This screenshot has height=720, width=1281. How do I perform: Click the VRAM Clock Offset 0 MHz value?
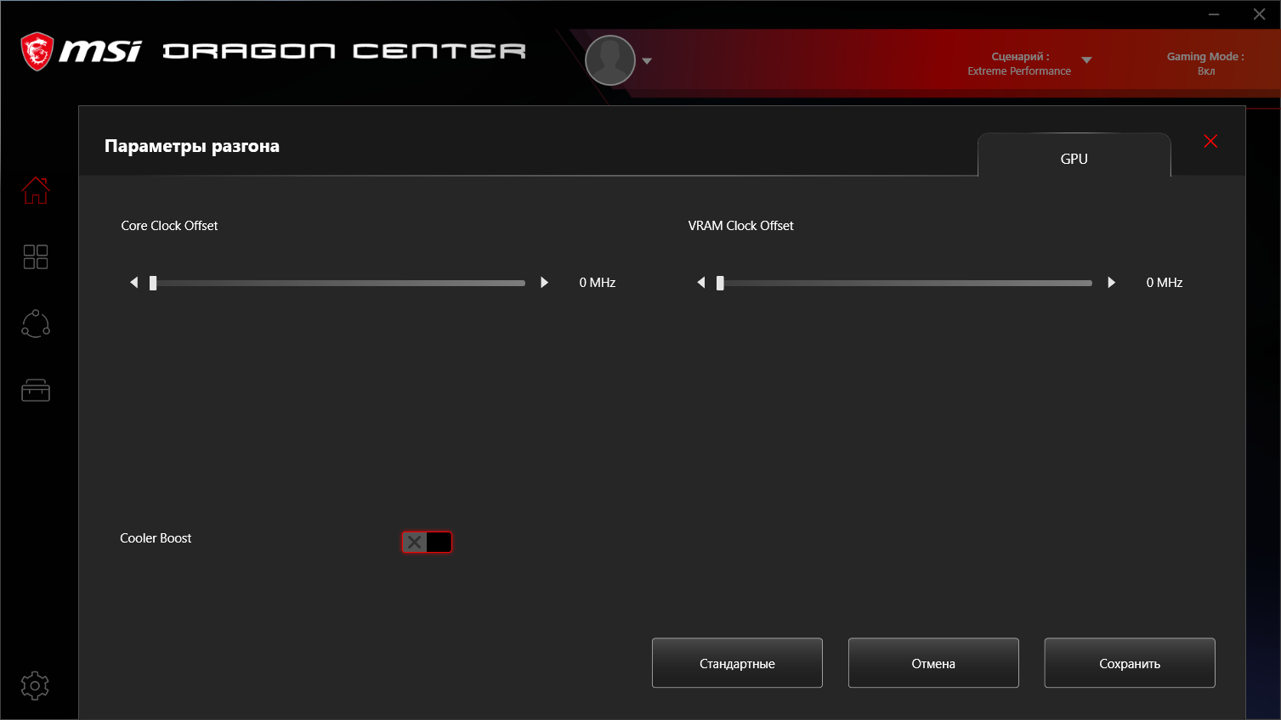(1165, 283)
